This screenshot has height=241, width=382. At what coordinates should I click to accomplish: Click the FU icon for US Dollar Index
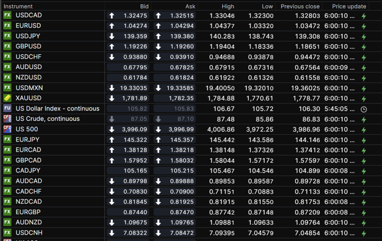[7, 108]
